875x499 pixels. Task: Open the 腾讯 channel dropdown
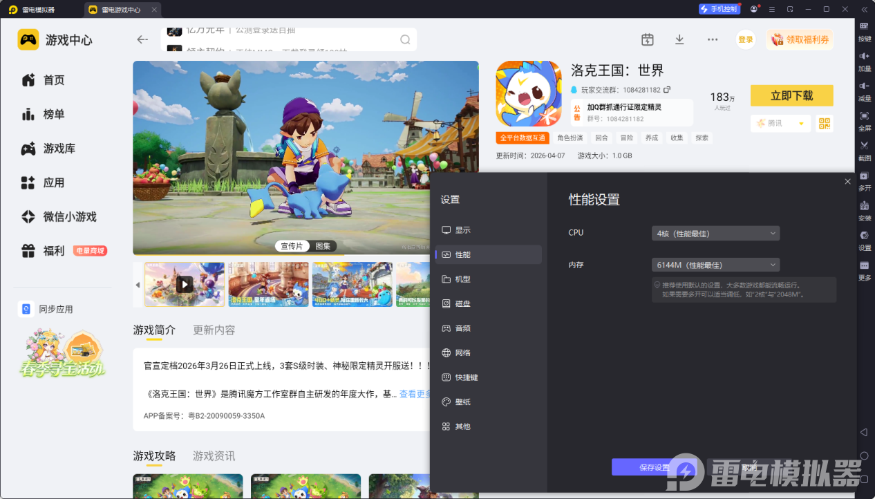pos(780,123)
